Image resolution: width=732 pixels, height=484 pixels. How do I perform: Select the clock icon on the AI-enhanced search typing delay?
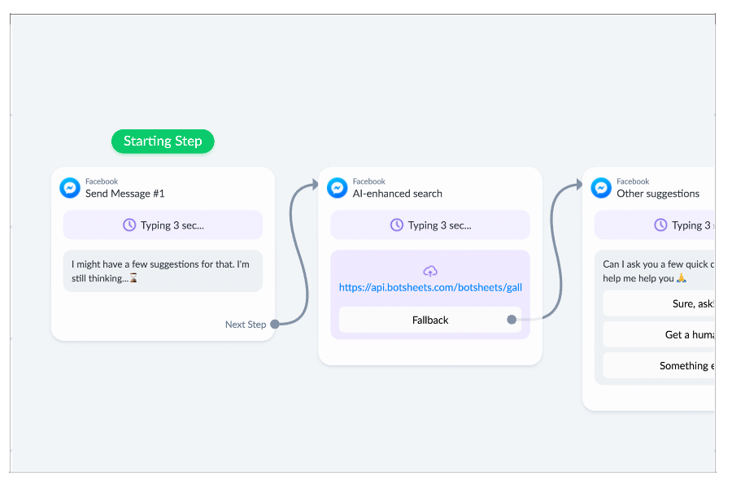coord(398,225)
